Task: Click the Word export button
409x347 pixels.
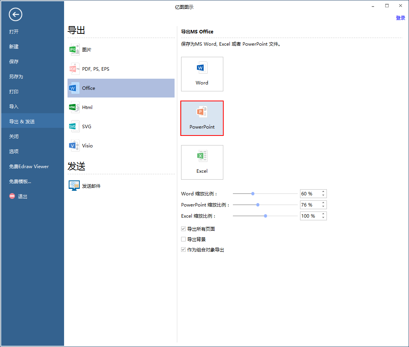Action: (x=202, y=74)
